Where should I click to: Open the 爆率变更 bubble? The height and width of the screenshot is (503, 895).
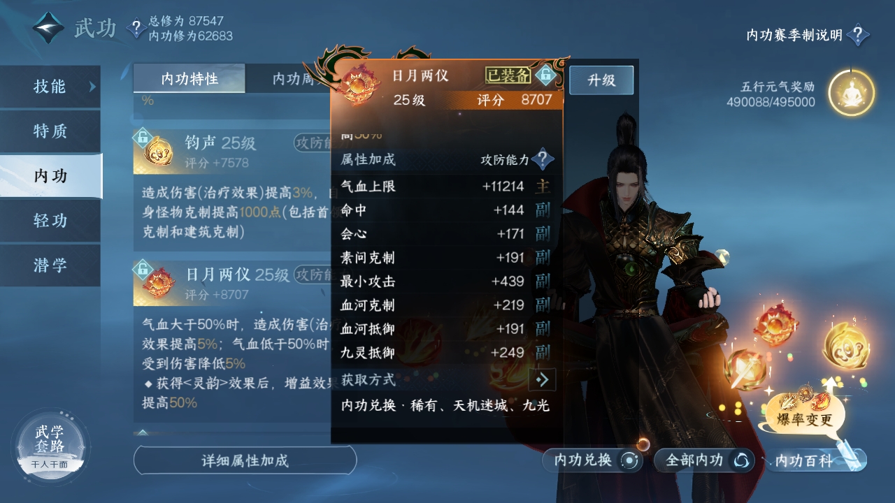pyautogui.click(x=804, y=412)
